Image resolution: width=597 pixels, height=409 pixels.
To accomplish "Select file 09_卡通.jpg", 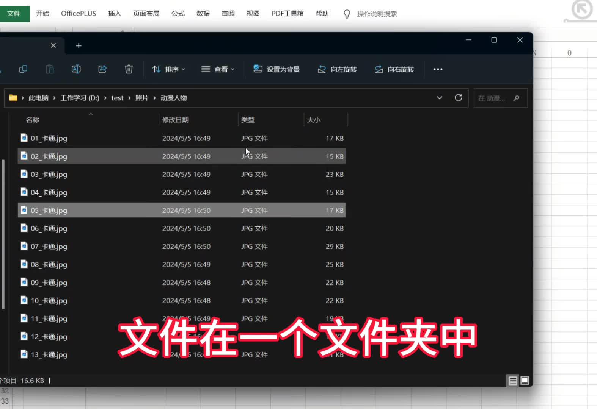I will 182,283.
